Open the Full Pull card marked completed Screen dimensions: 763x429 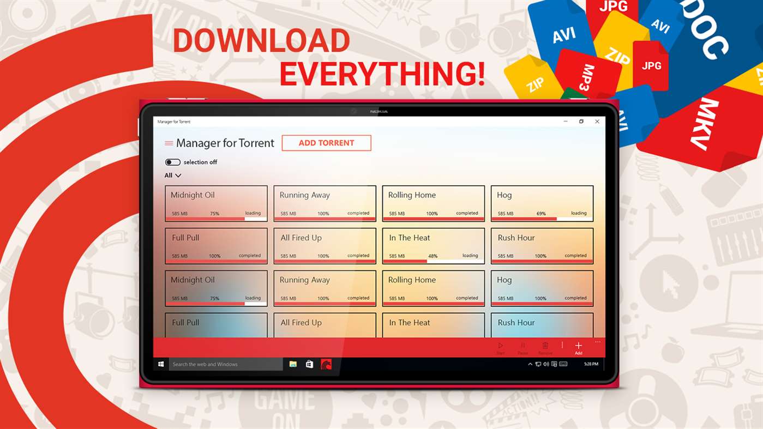point(217,246)
